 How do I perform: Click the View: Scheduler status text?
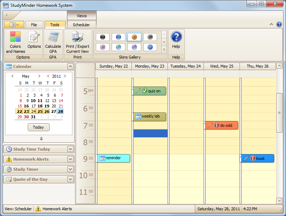pos(18,209)
